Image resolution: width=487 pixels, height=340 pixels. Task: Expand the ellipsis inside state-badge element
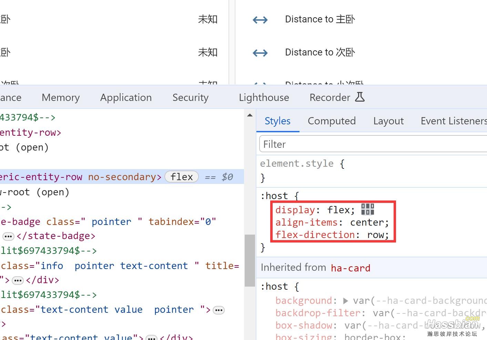(x=8, y=236)
